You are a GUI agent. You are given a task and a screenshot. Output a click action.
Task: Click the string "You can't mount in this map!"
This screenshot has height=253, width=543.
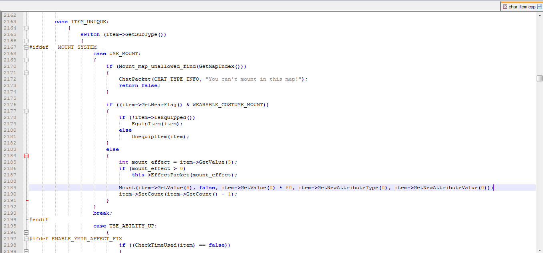253,79
